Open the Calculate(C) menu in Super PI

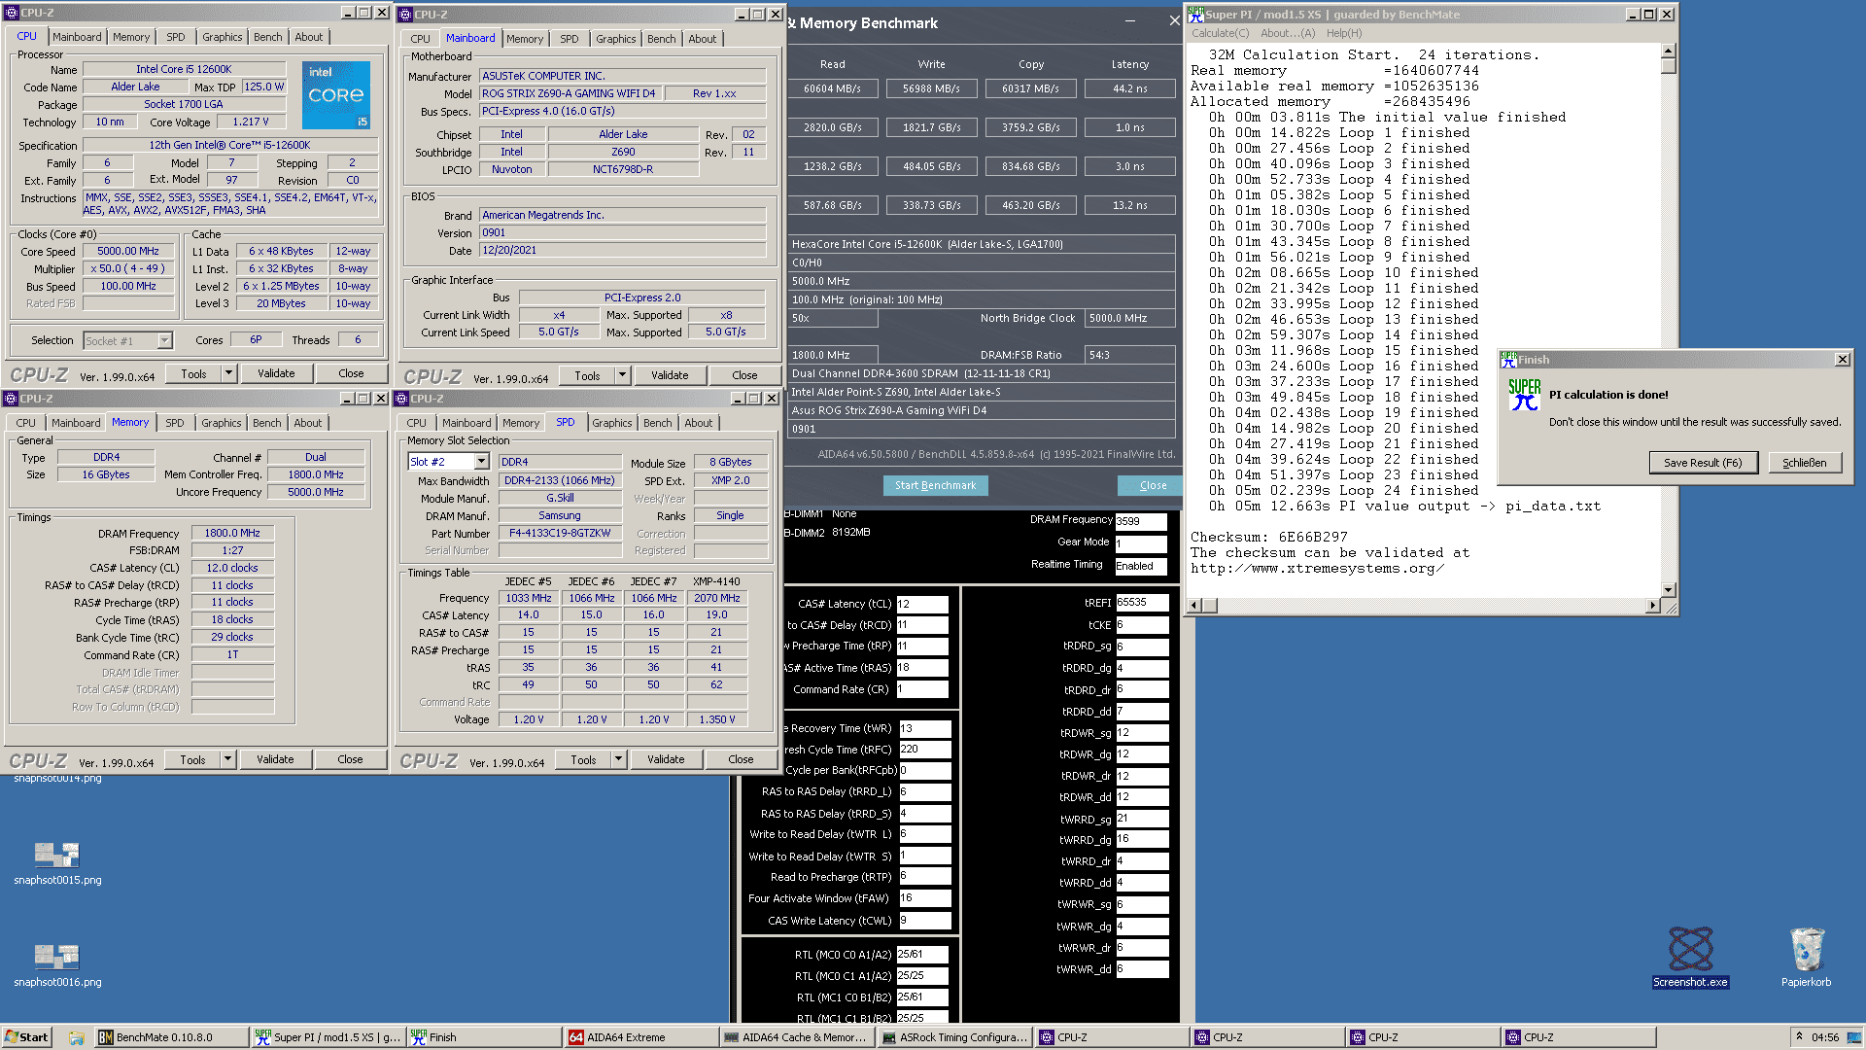coord(1220,33)
